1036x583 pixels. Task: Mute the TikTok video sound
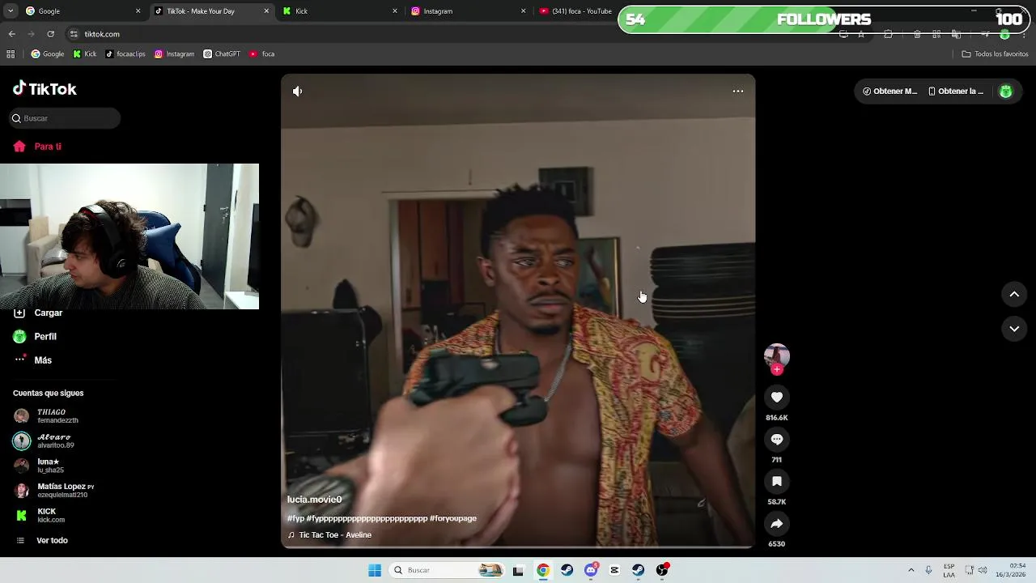click(x=298, y=91)
